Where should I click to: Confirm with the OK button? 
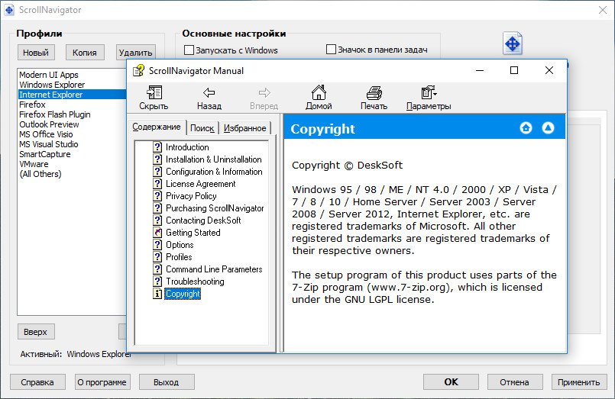pyautogui.click(x=451, y=381)
